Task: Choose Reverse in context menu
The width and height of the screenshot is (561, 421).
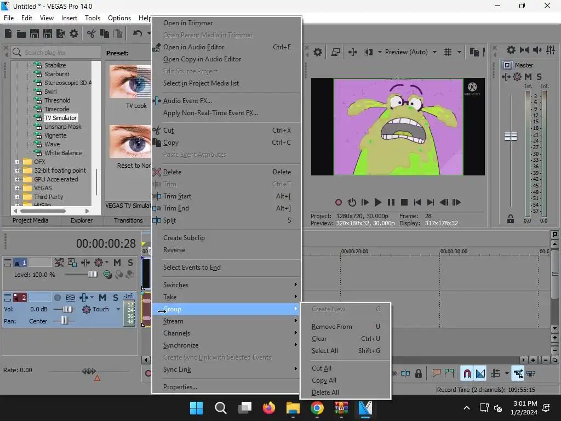Action: pos(227,250)
